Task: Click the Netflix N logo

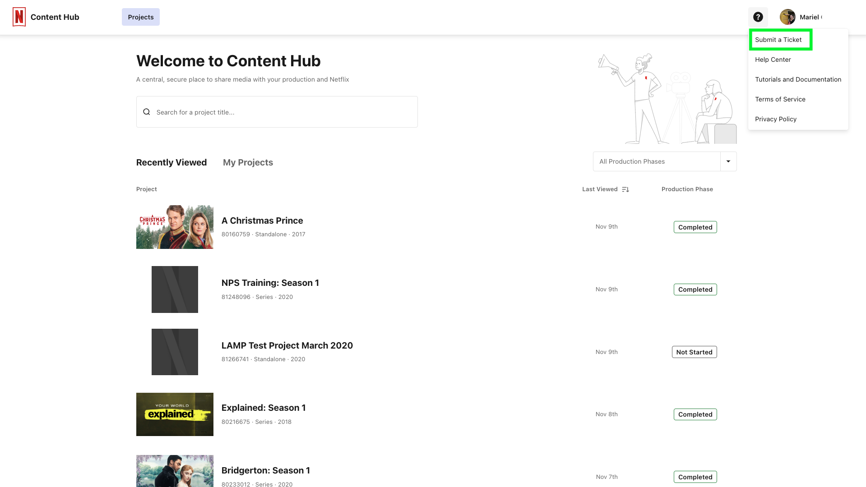Action: pyautogui.click(x=19, y=17)
